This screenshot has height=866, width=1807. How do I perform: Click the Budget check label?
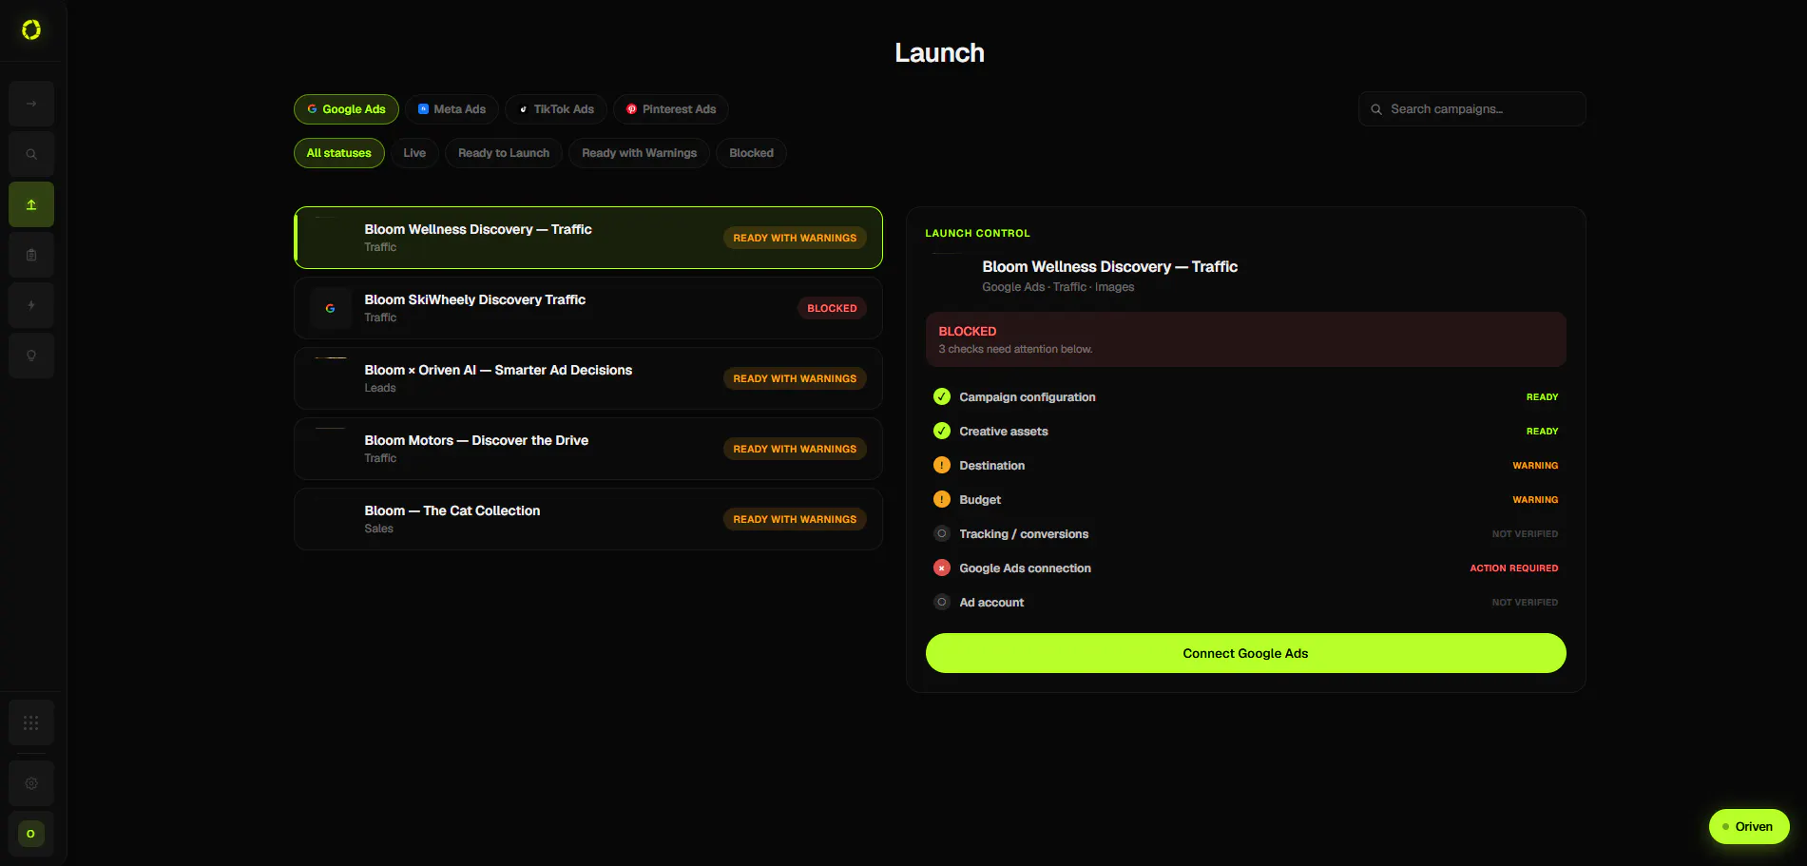(x=980, y=500)
